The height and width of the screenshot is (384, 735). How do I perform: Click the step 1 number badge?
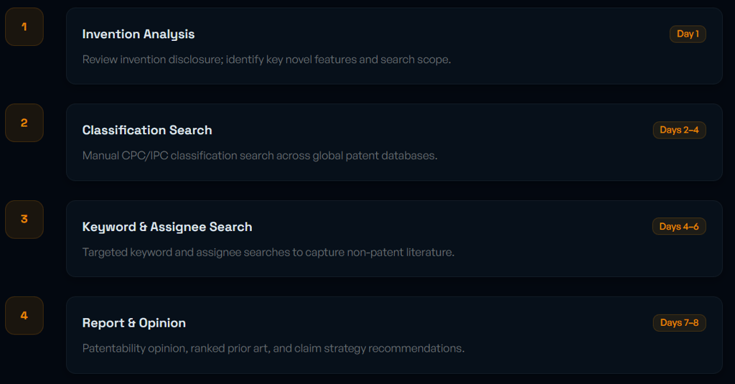click(24, 27)
